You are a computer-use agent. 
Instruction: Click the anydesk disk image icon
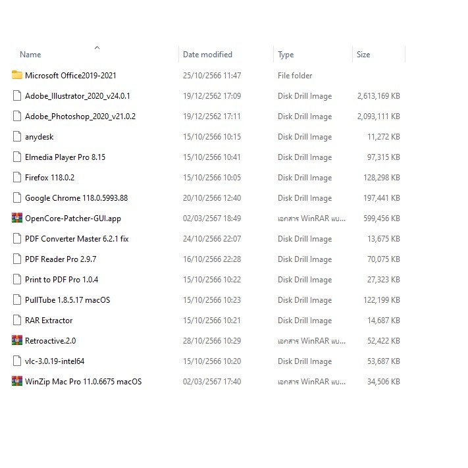[17, 136]
